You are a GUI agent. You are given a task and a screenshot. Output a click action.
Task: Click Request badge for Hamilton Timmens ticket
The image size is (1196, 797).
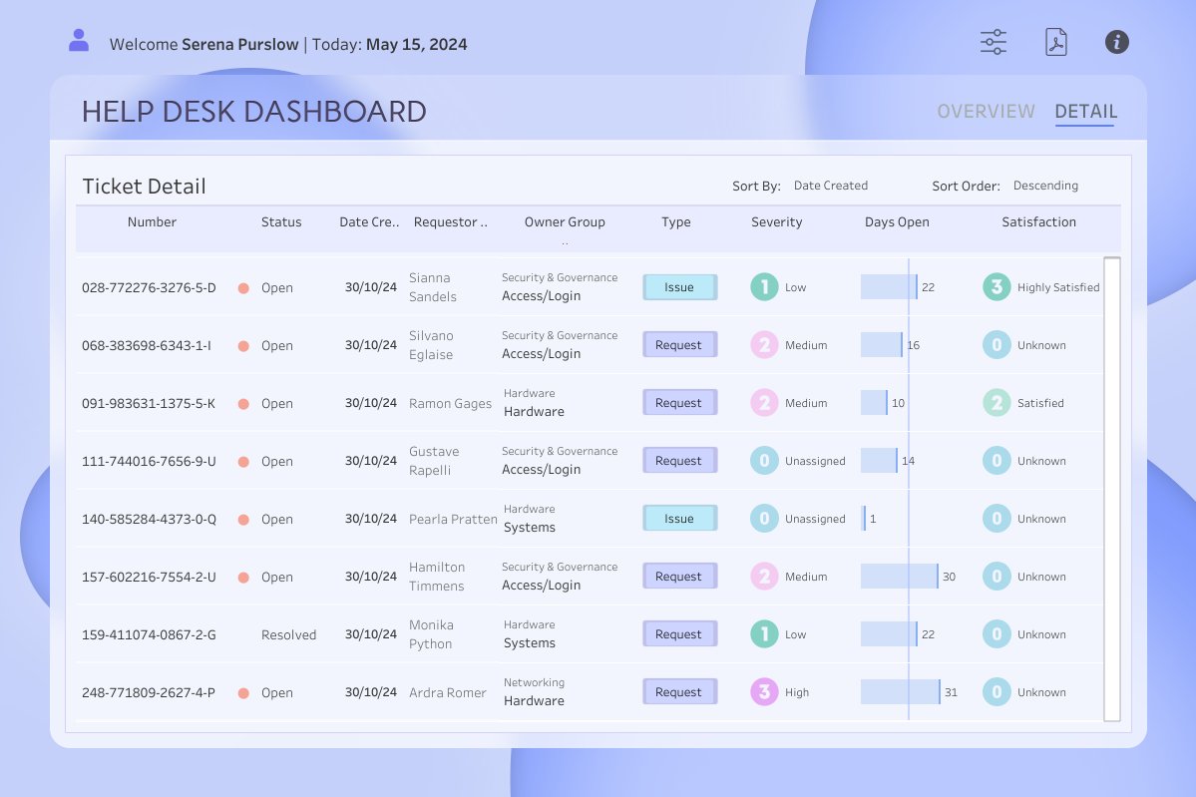pyautogui.click(x=679, y=577)
